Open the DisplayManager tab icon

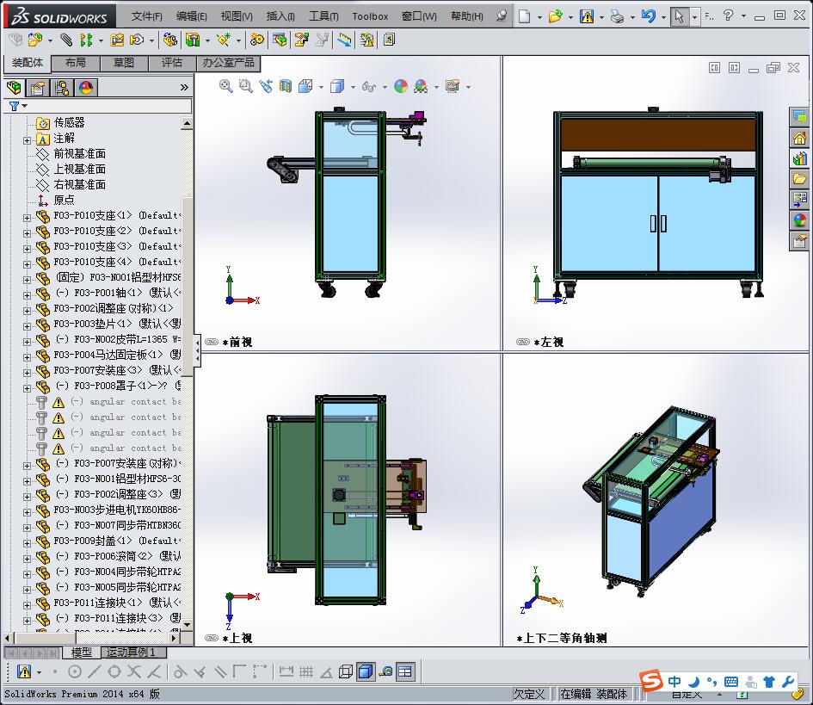pos(86,88)
